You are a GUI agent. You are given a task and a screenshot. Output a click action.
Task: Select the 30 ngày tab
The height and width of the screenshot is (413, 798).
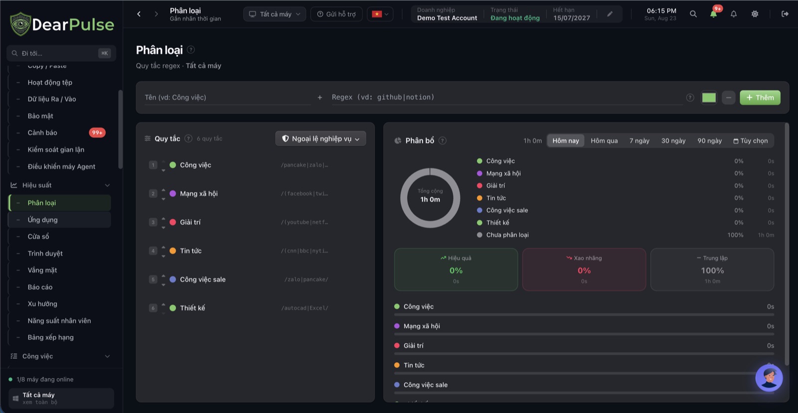(x=673, y=140)
